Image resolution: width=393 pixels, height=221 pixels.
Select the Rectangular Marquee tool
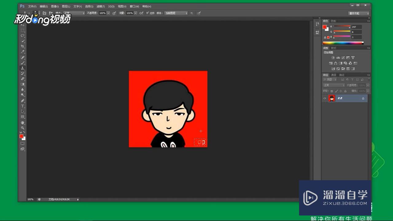click(x=22, y=30)
